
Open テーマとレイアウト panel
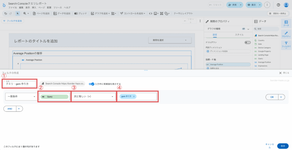183,13
